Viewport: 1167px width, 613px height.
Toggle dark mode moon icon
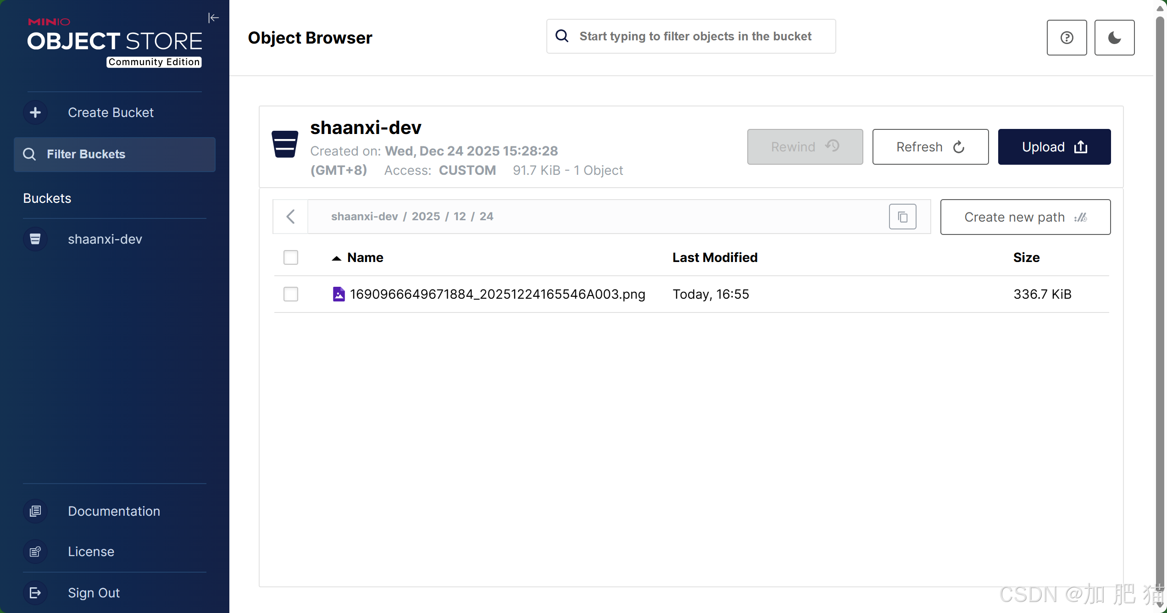click(1114, 38)
